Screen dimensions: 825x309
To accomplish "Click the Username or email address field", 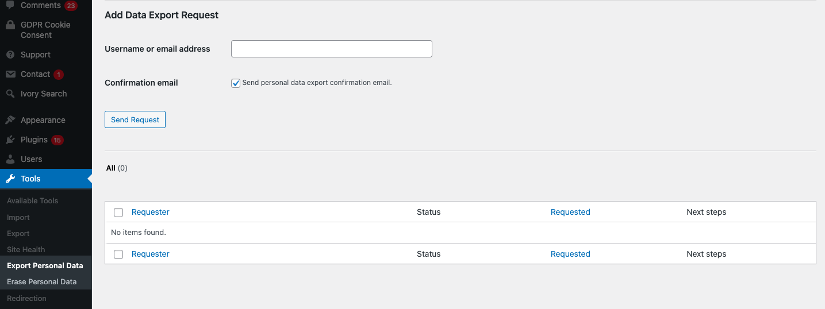I will (331, 49).
